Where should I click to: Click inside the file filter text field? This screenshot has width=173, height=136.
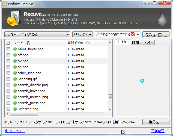(x=115, y=34)
